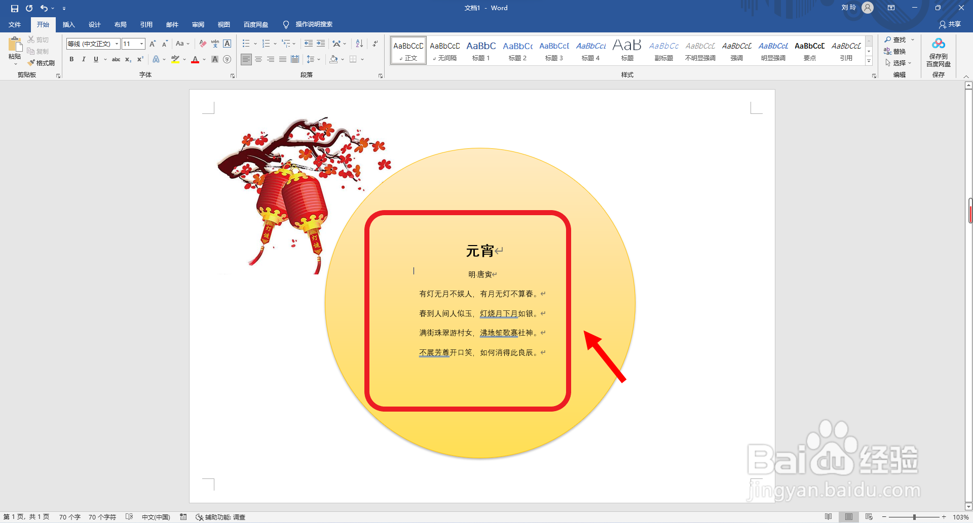Toggle strikethrough (abc) formatting
This screenshot has width=973, height=523.
coord(116,59)
